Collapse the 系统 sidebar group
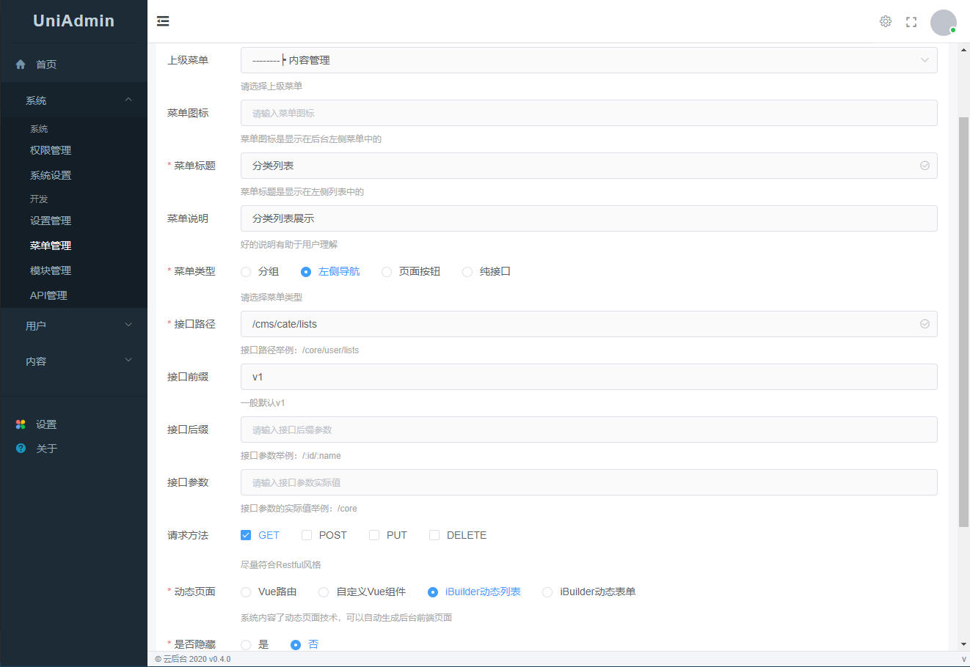Viewport: 970px width, 667px height. 73,100
